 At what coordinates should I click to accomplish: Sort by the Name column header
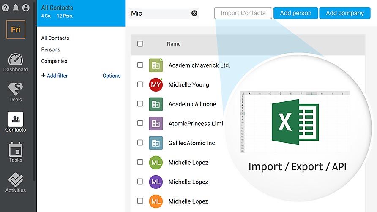174,44
